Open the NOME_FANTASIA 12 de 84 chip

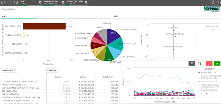tap(75, 2)
